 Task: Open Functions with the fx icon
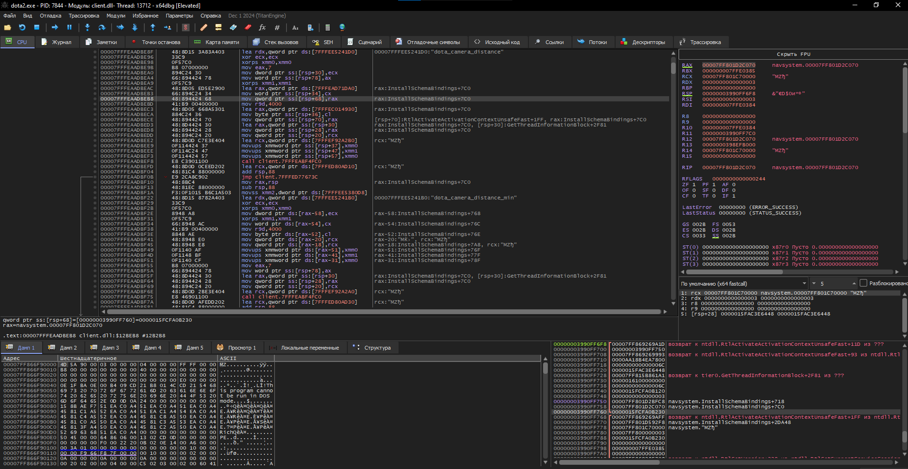click(x=262, y=27)
